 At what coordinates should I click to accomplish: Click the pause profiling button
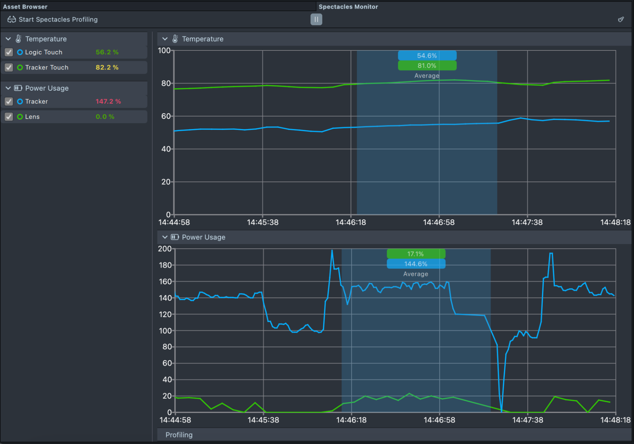pyautogui.click(x=316, y=19)
